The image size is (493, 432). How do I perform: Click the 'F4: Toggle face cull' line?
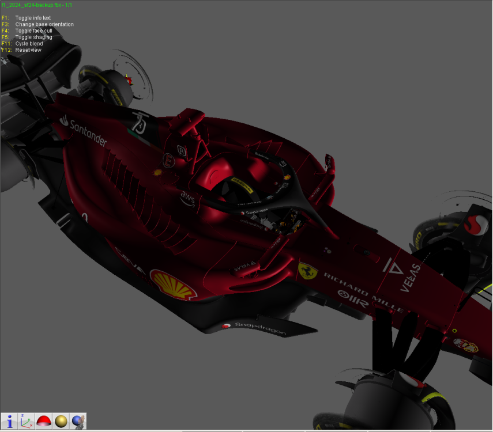[27, 31]
